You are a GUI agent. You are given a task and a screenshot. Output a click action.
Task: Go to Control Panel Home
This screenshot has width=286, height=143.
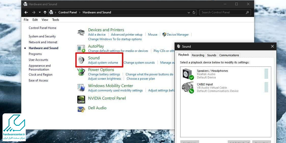click(43, 28)
